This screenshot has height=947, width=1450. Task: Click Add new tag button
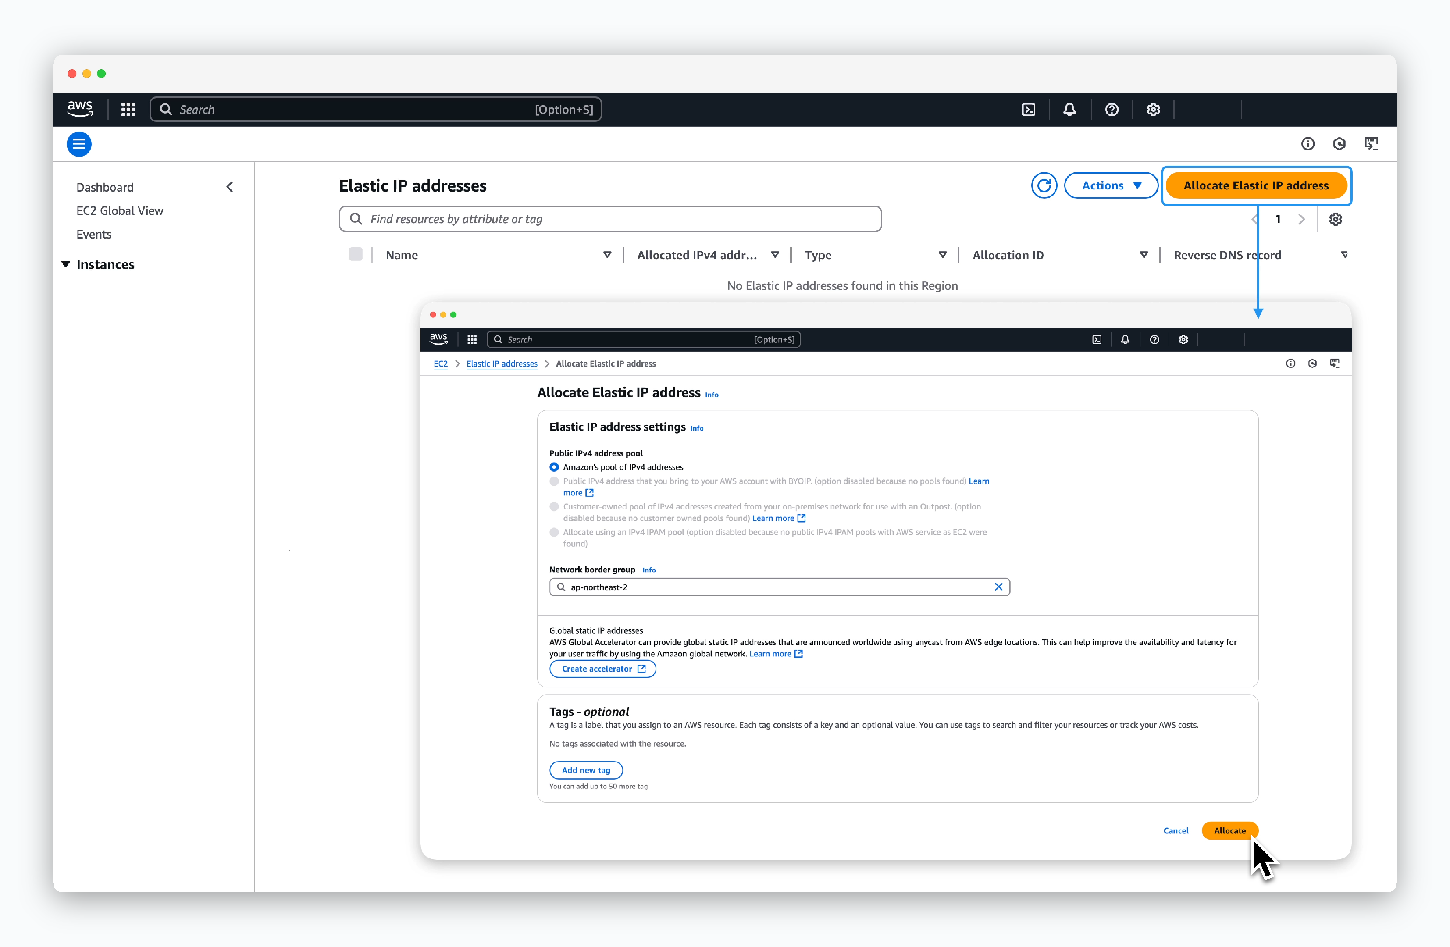tap(586, 770)
